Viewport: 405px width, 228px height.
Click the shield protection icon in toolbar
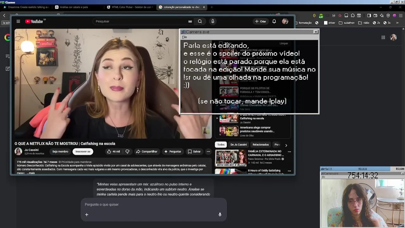point(388,16)
